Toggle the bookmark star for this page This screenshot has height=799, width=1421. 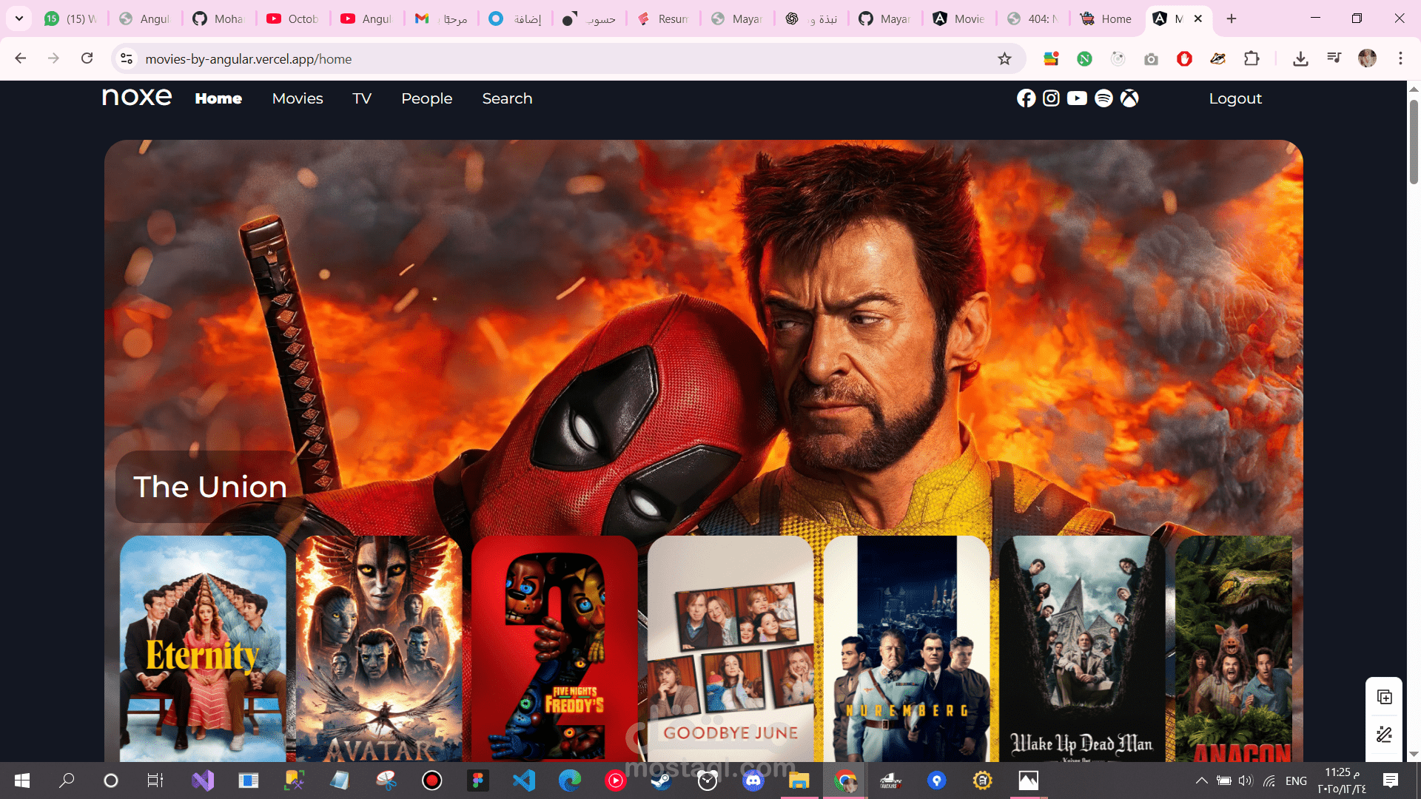pyautogui.click(x=1004, y=58)
